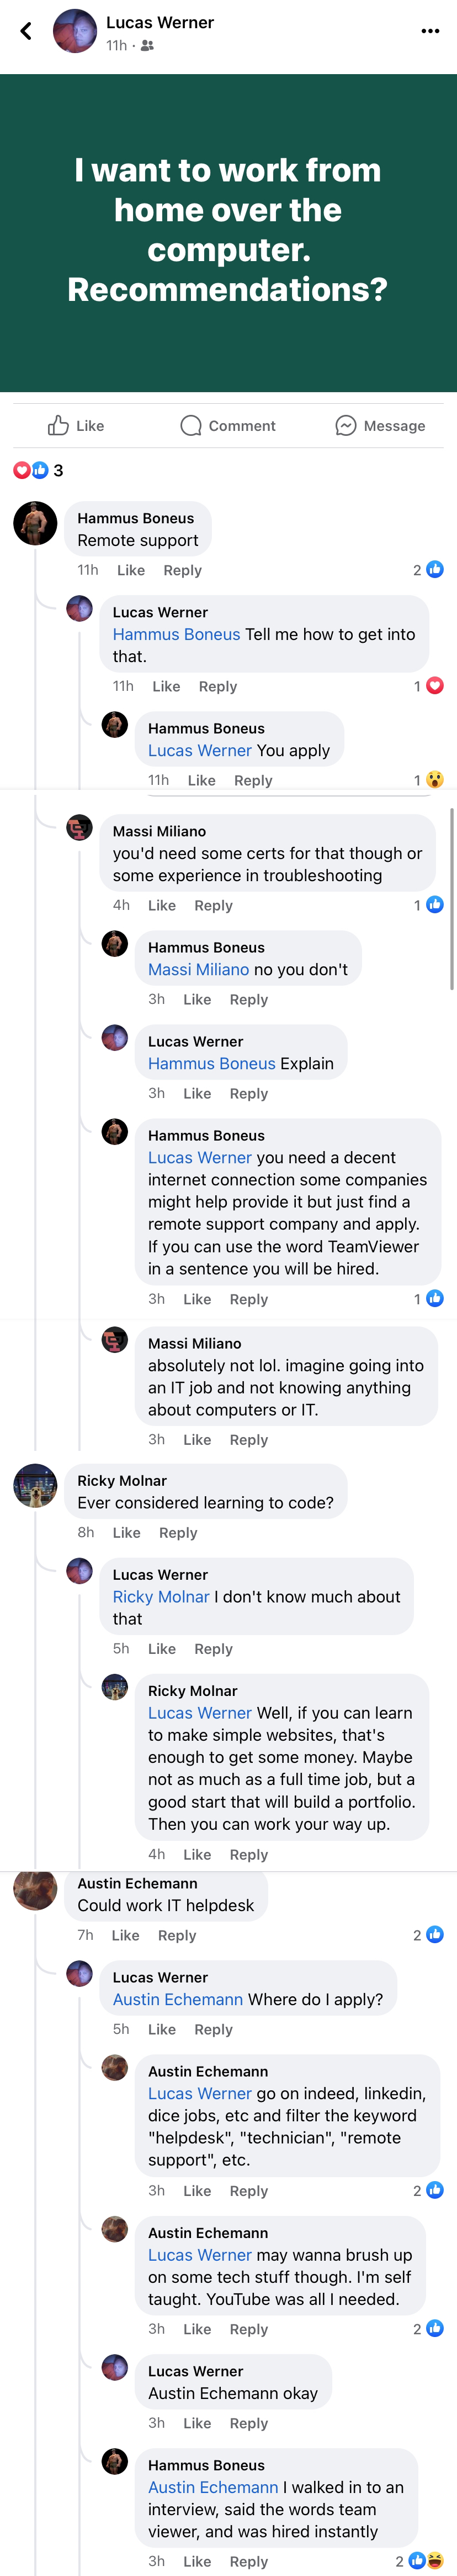Tap the Comment speech bubble icon

[190, 425]
